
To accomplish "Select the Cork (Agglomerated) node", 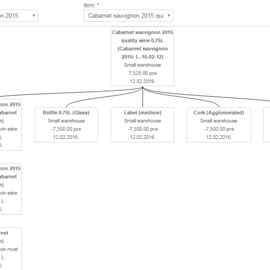I will coord(219,125).
